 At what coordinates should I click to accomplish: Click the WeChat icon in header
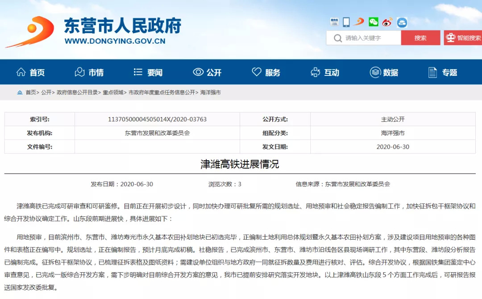[374, 21]
